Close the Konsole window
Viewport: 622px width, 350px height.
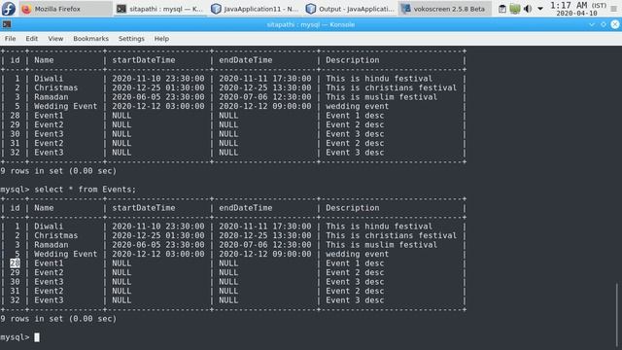(615, 24)
